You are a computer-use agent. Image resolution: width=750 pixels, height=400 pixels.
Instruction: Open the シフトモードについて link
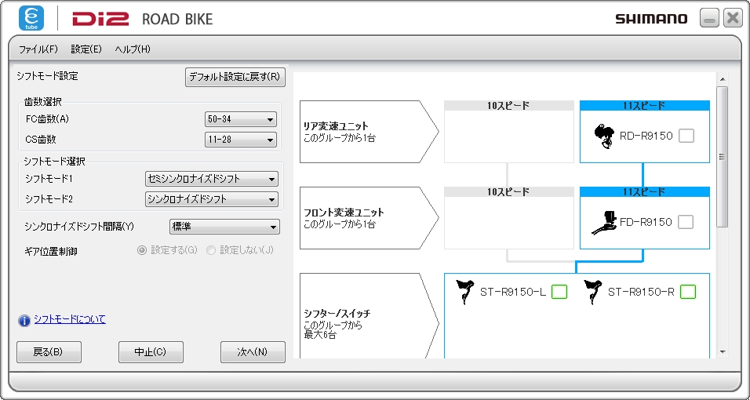69,319
